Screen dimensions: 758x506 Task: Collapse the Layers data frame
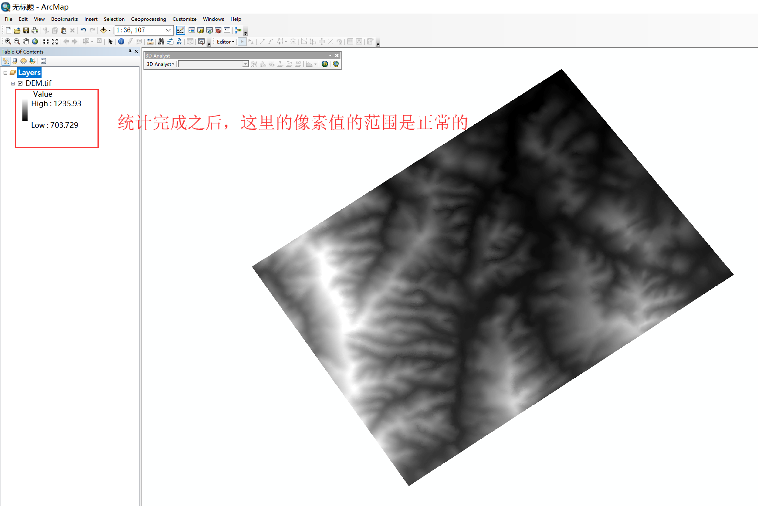click(5, 73)
